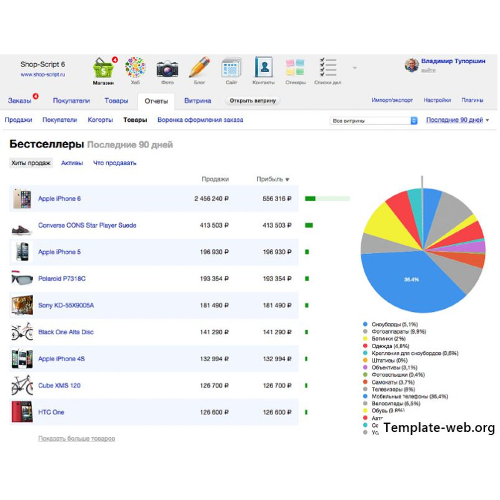500x500 pixels.
Task: Open the Контакты app icon
Action: tap(264, 69)
